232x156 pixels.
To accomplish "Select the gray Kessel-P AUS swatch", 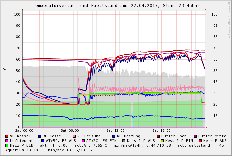I will point(124,141).
